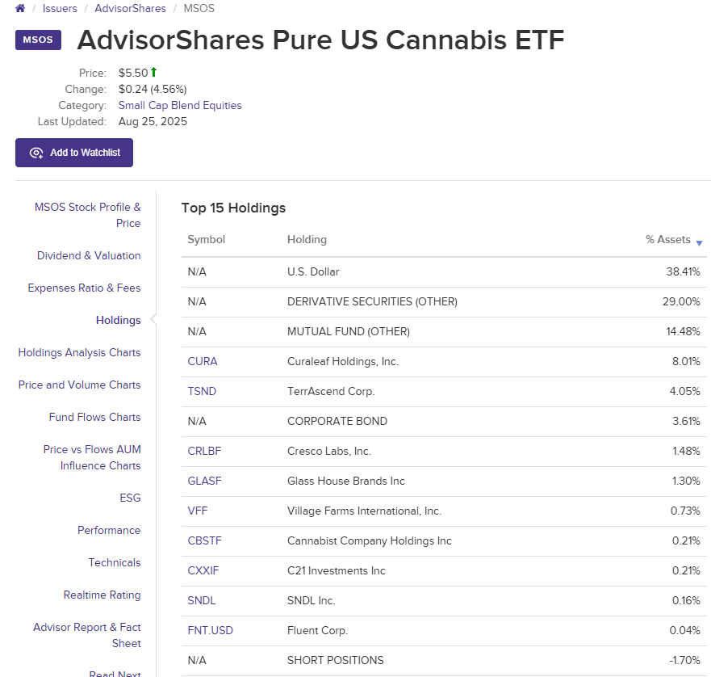
Task: Sort holdings by Symbol column header
Action: point(207,239)
